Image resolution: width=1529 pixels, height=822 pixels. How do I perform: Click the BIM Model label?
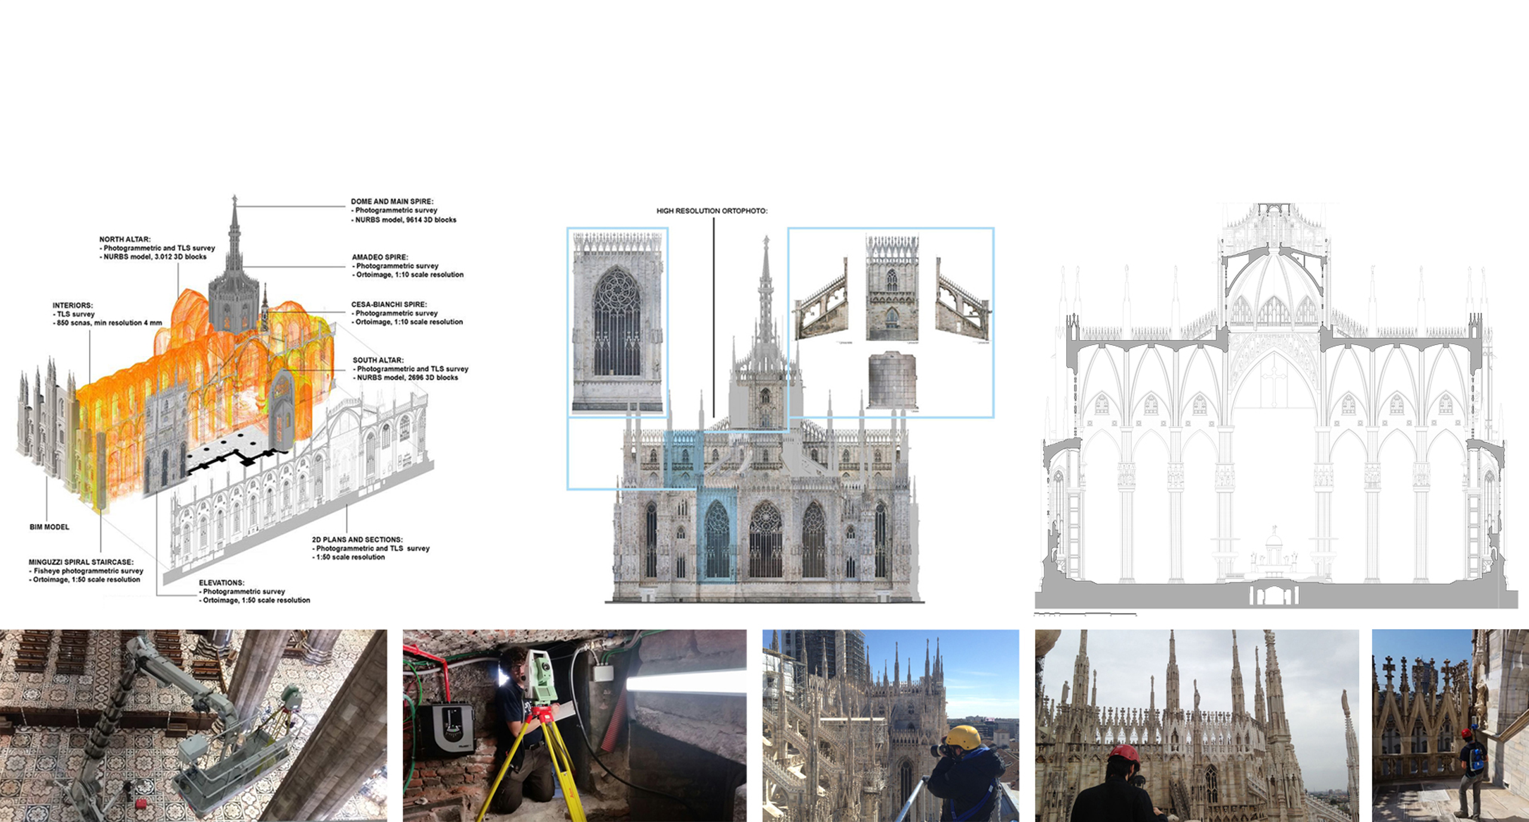49,527
